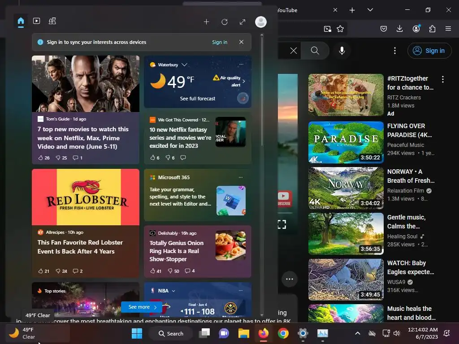Dismiss the sync interests banner
The height and width of the screenshot is (344, 459).
(x=241, y=42)
